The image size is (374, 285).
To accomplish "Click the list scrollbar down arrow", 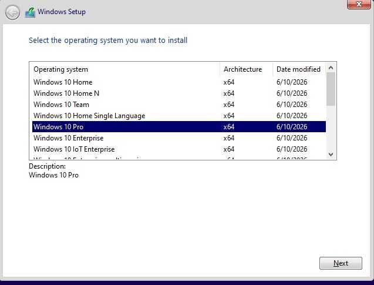I will (x=331, y=154).
